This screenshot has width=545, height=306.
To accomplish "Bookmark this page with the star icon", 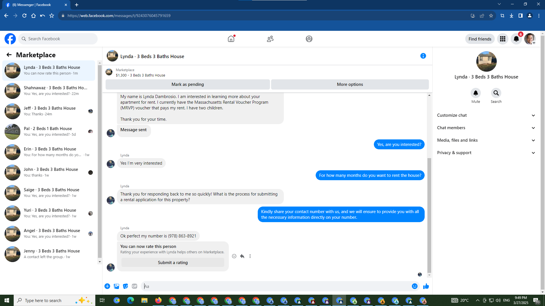I will click(491, 16).
